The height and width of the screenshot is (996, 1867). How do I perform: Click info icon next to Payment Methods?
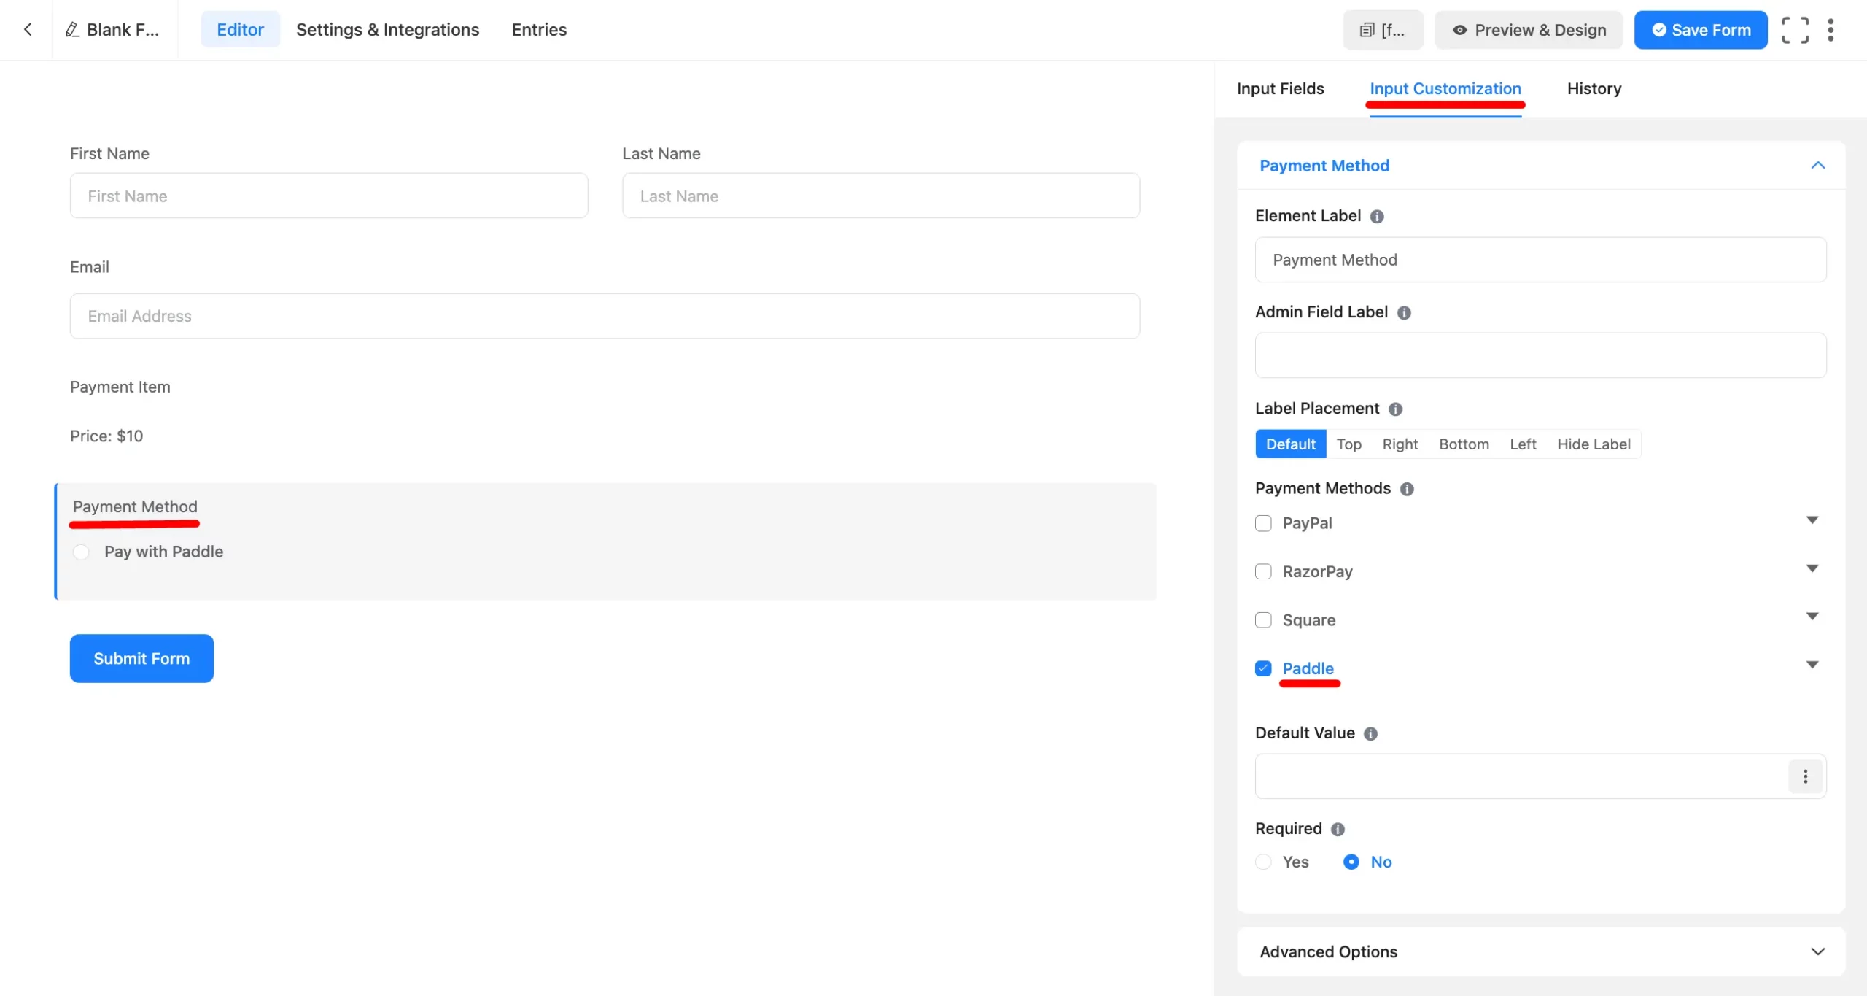(1407, 490)
